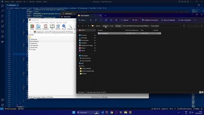
Task: Select the settings.json tab in VS Code
Action: [x=12, y=5]
